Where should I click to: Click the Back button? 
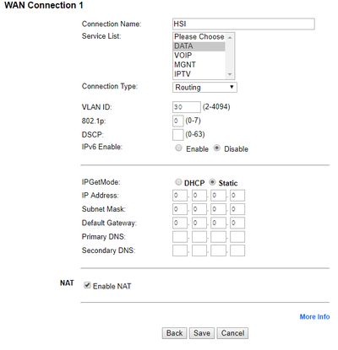click(x=174, y=333)
